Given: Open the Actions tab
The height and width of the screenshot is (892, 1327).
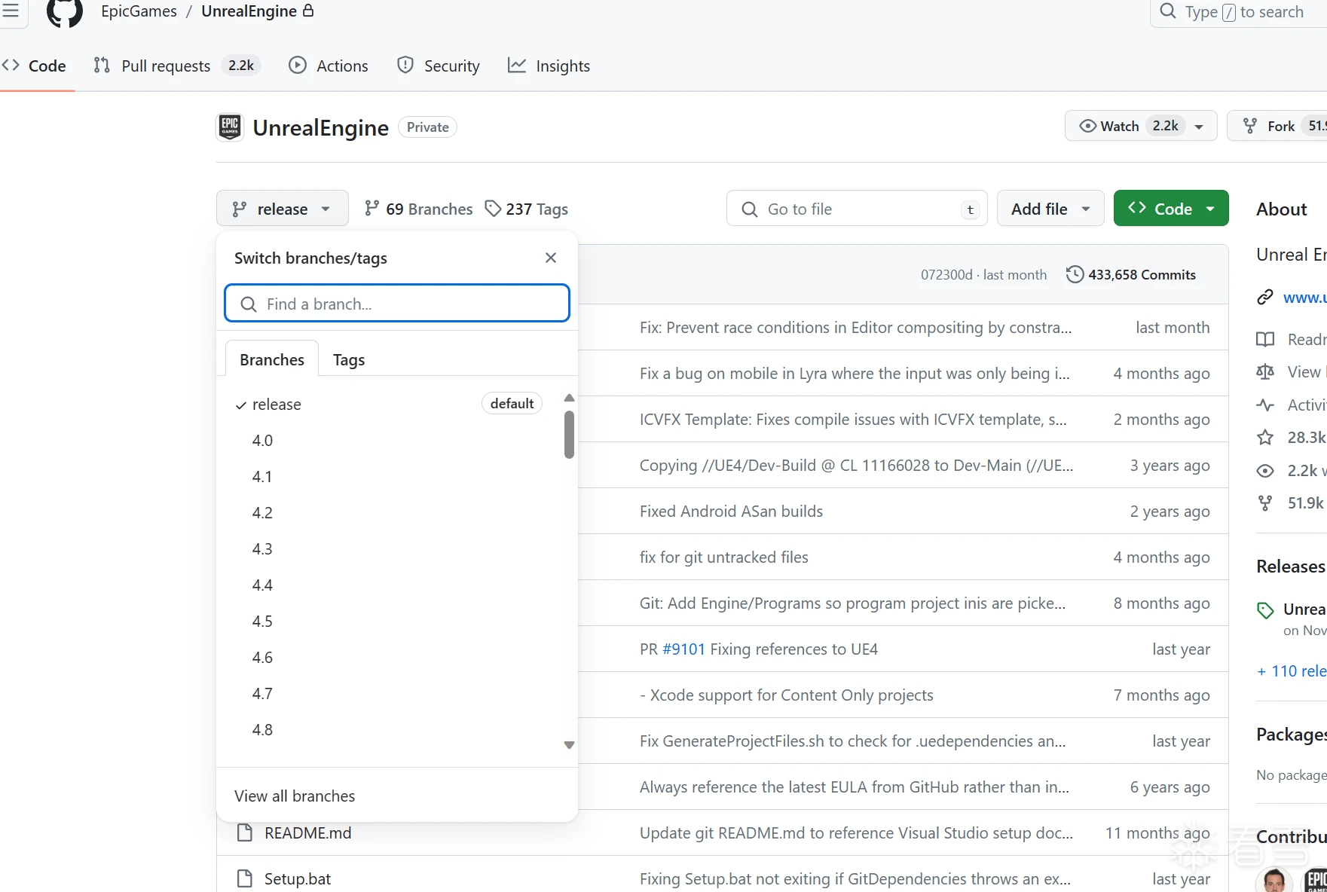Looking at the screenshot, I should (x=329, y=66).
